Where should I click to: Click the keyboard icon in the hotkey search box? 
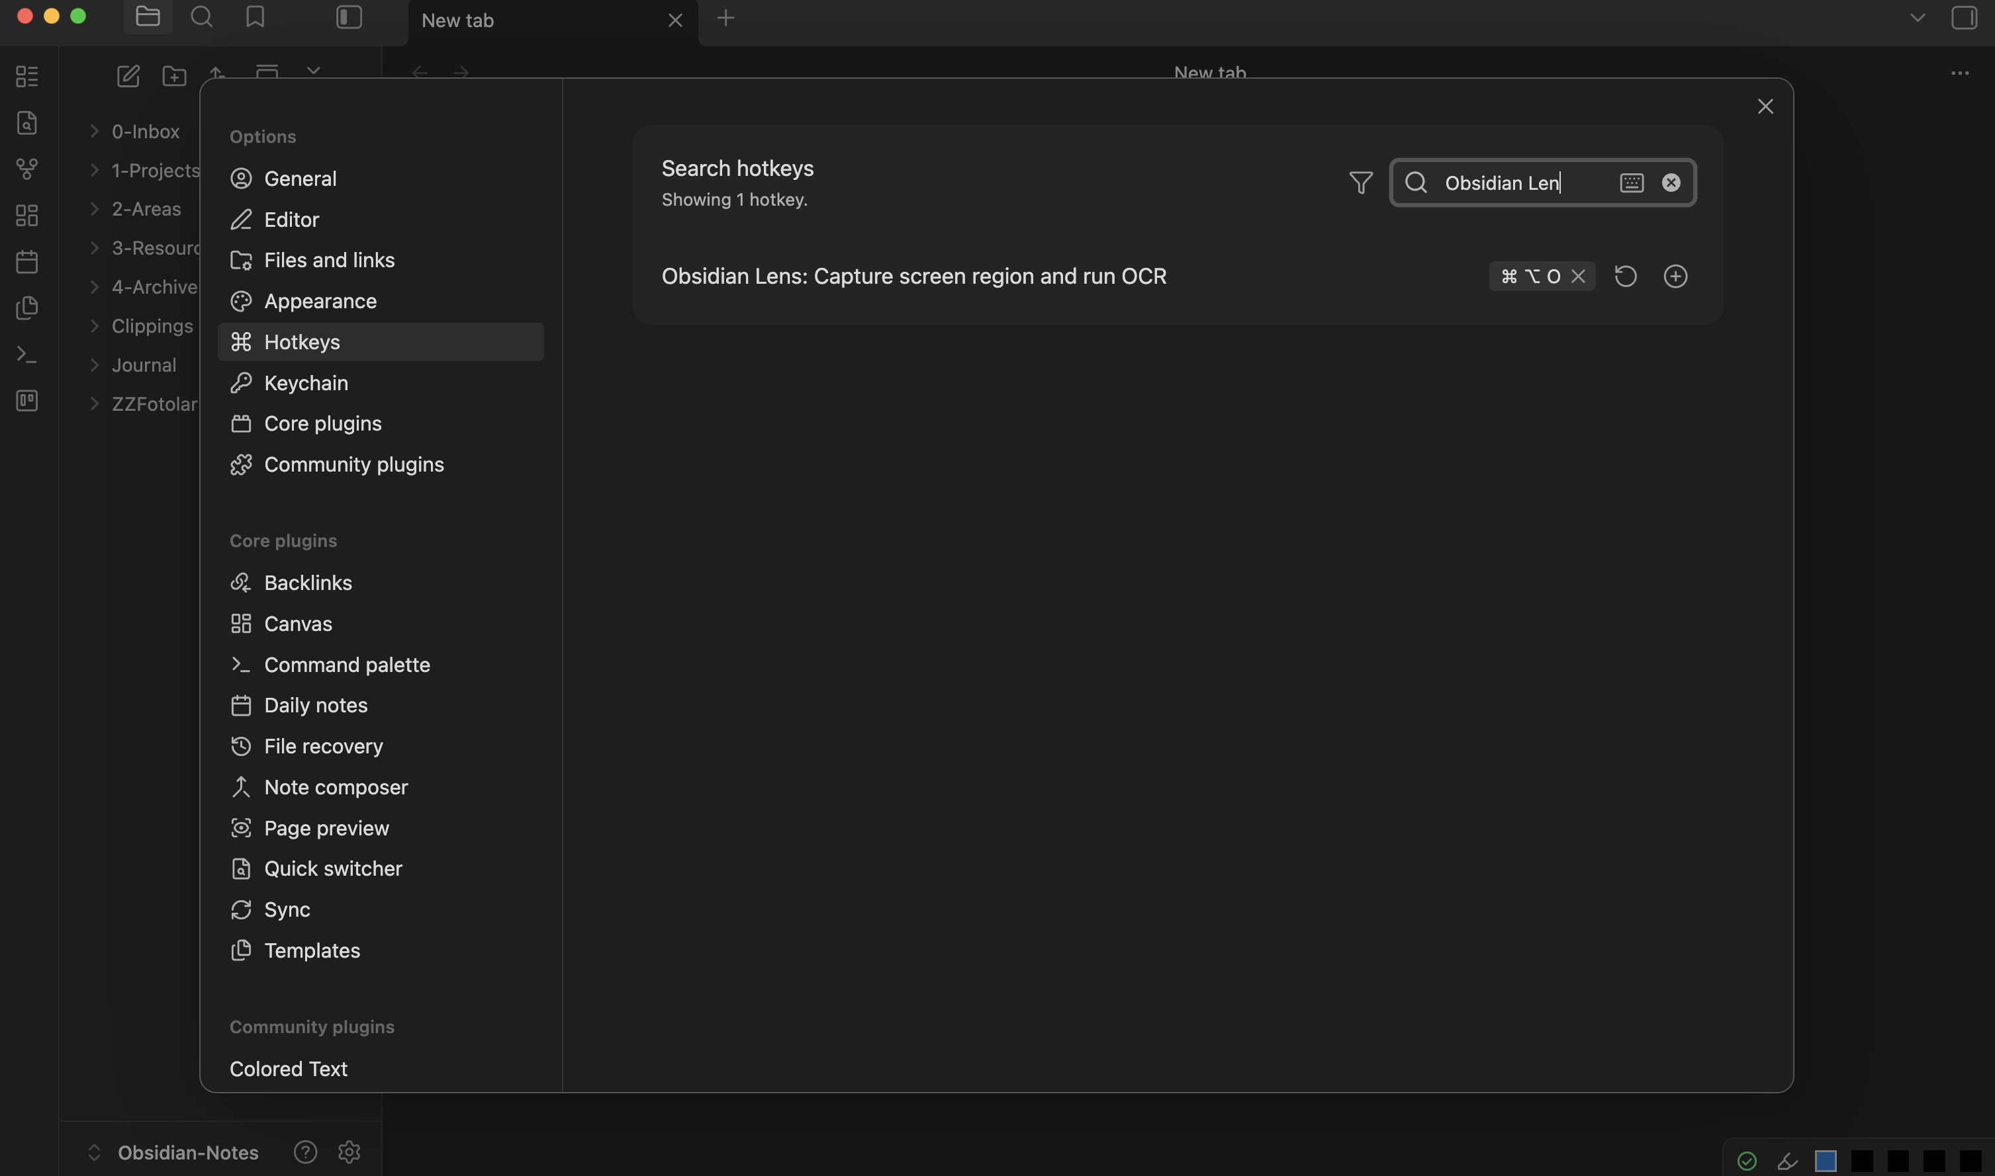(1632, 183)
